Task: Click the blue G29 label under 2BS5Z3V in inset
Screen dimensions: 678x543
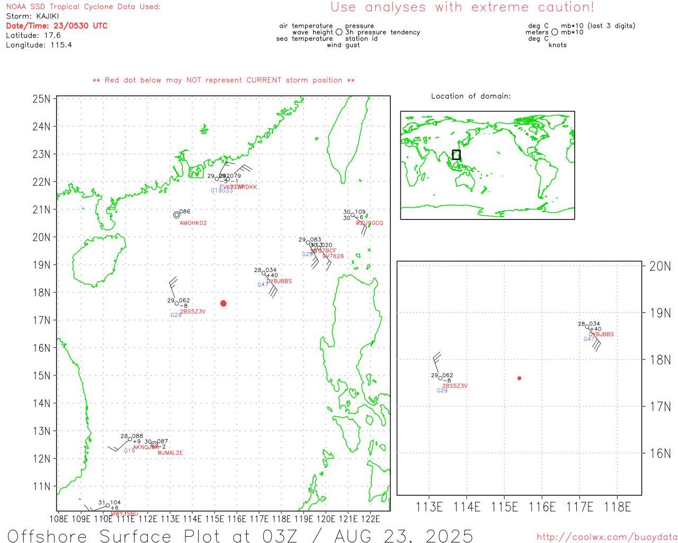Action: tap(442, 391)
